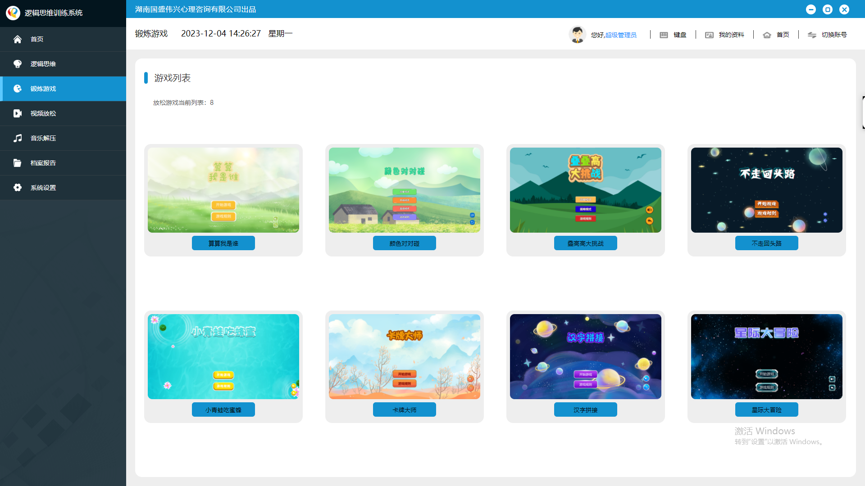Open 系统设置 via its gear icon
865x486 pixels.
[18, 188]
